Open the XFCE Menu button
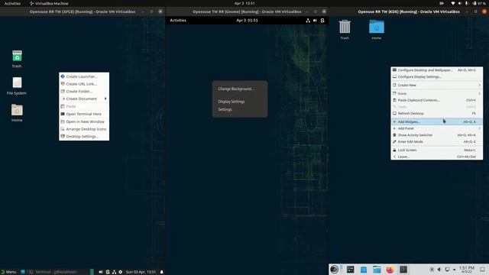The height and width of the screenshot is (275, 489). [x=8, y=272]
